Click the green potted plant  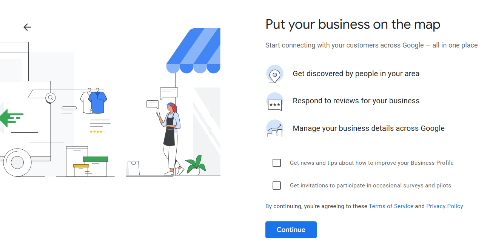(196, 165)
